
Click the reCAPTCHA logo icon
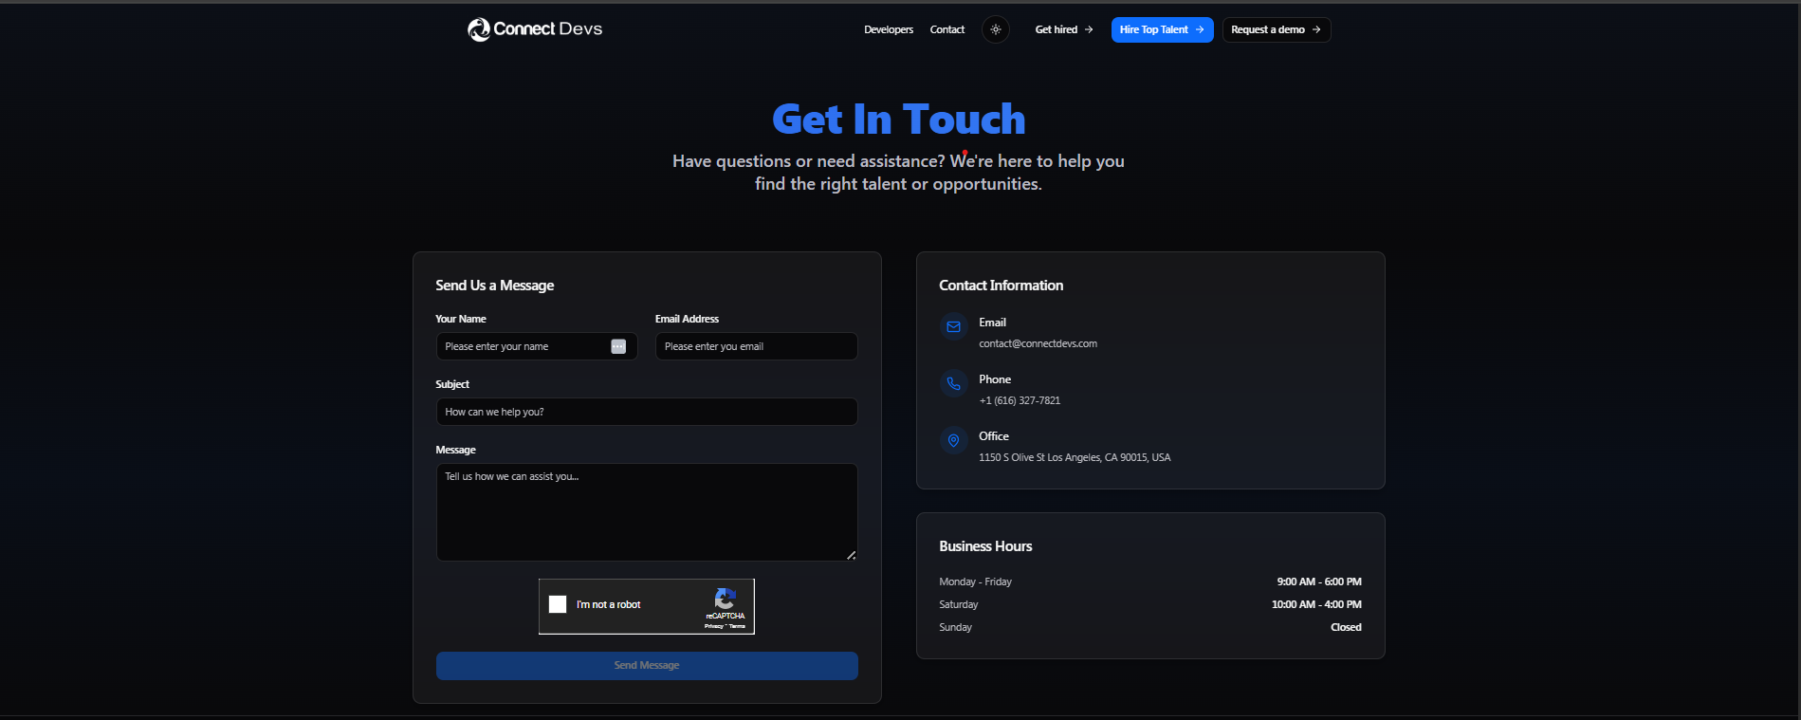pos(726,599)
